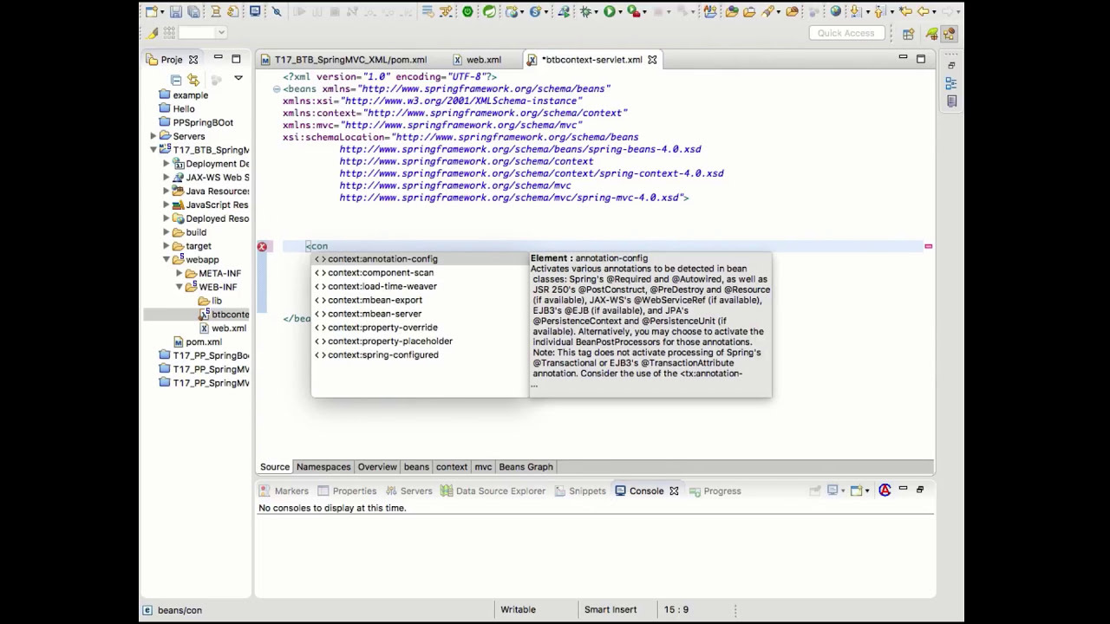Click the Last Edit Location icon

905,11
